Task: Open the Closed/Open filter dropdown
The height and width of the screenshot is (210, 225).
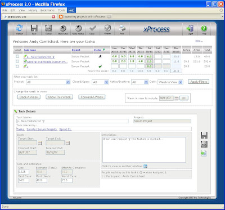Action: tap(100, 82)
